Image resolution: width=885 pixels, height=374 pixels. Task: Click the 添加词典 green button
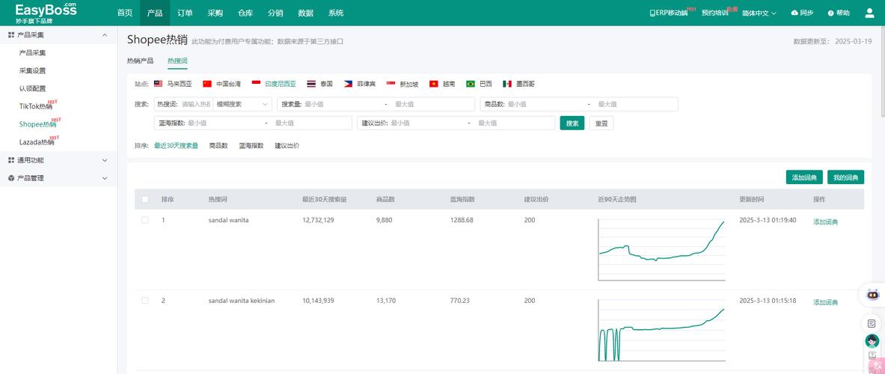click(804, 177)
